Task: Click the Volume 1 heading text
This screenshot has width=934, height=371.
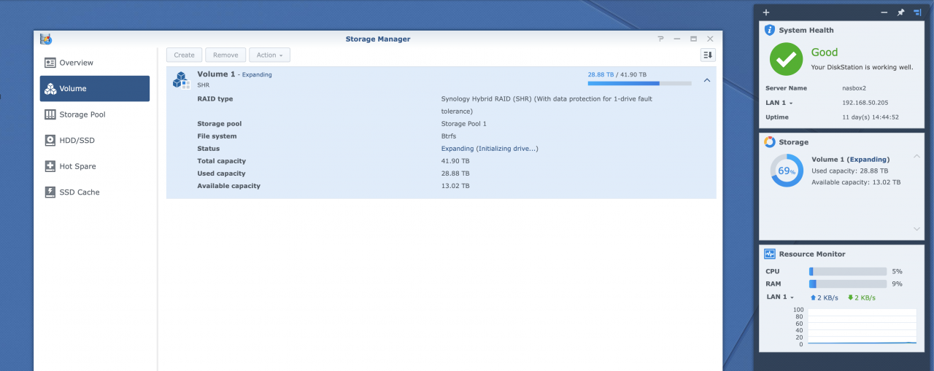Action: [x=216, y=74]
